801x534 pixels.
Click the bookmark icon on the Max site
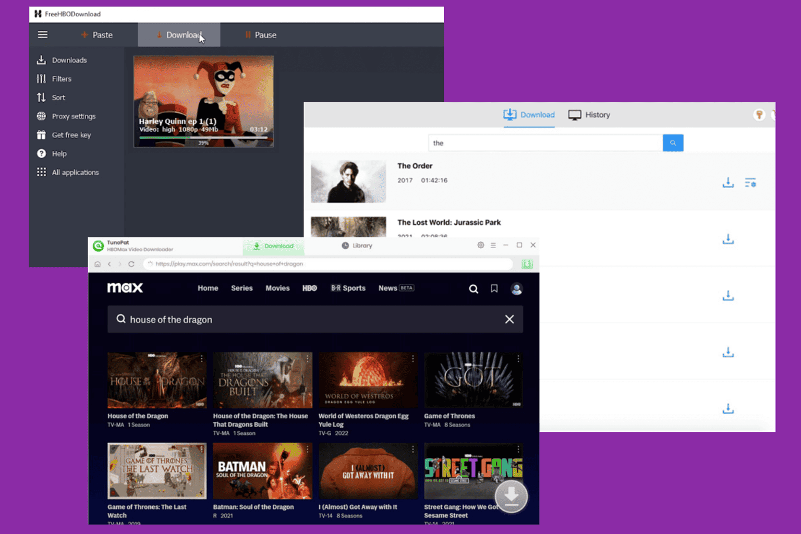pos(494,288)
